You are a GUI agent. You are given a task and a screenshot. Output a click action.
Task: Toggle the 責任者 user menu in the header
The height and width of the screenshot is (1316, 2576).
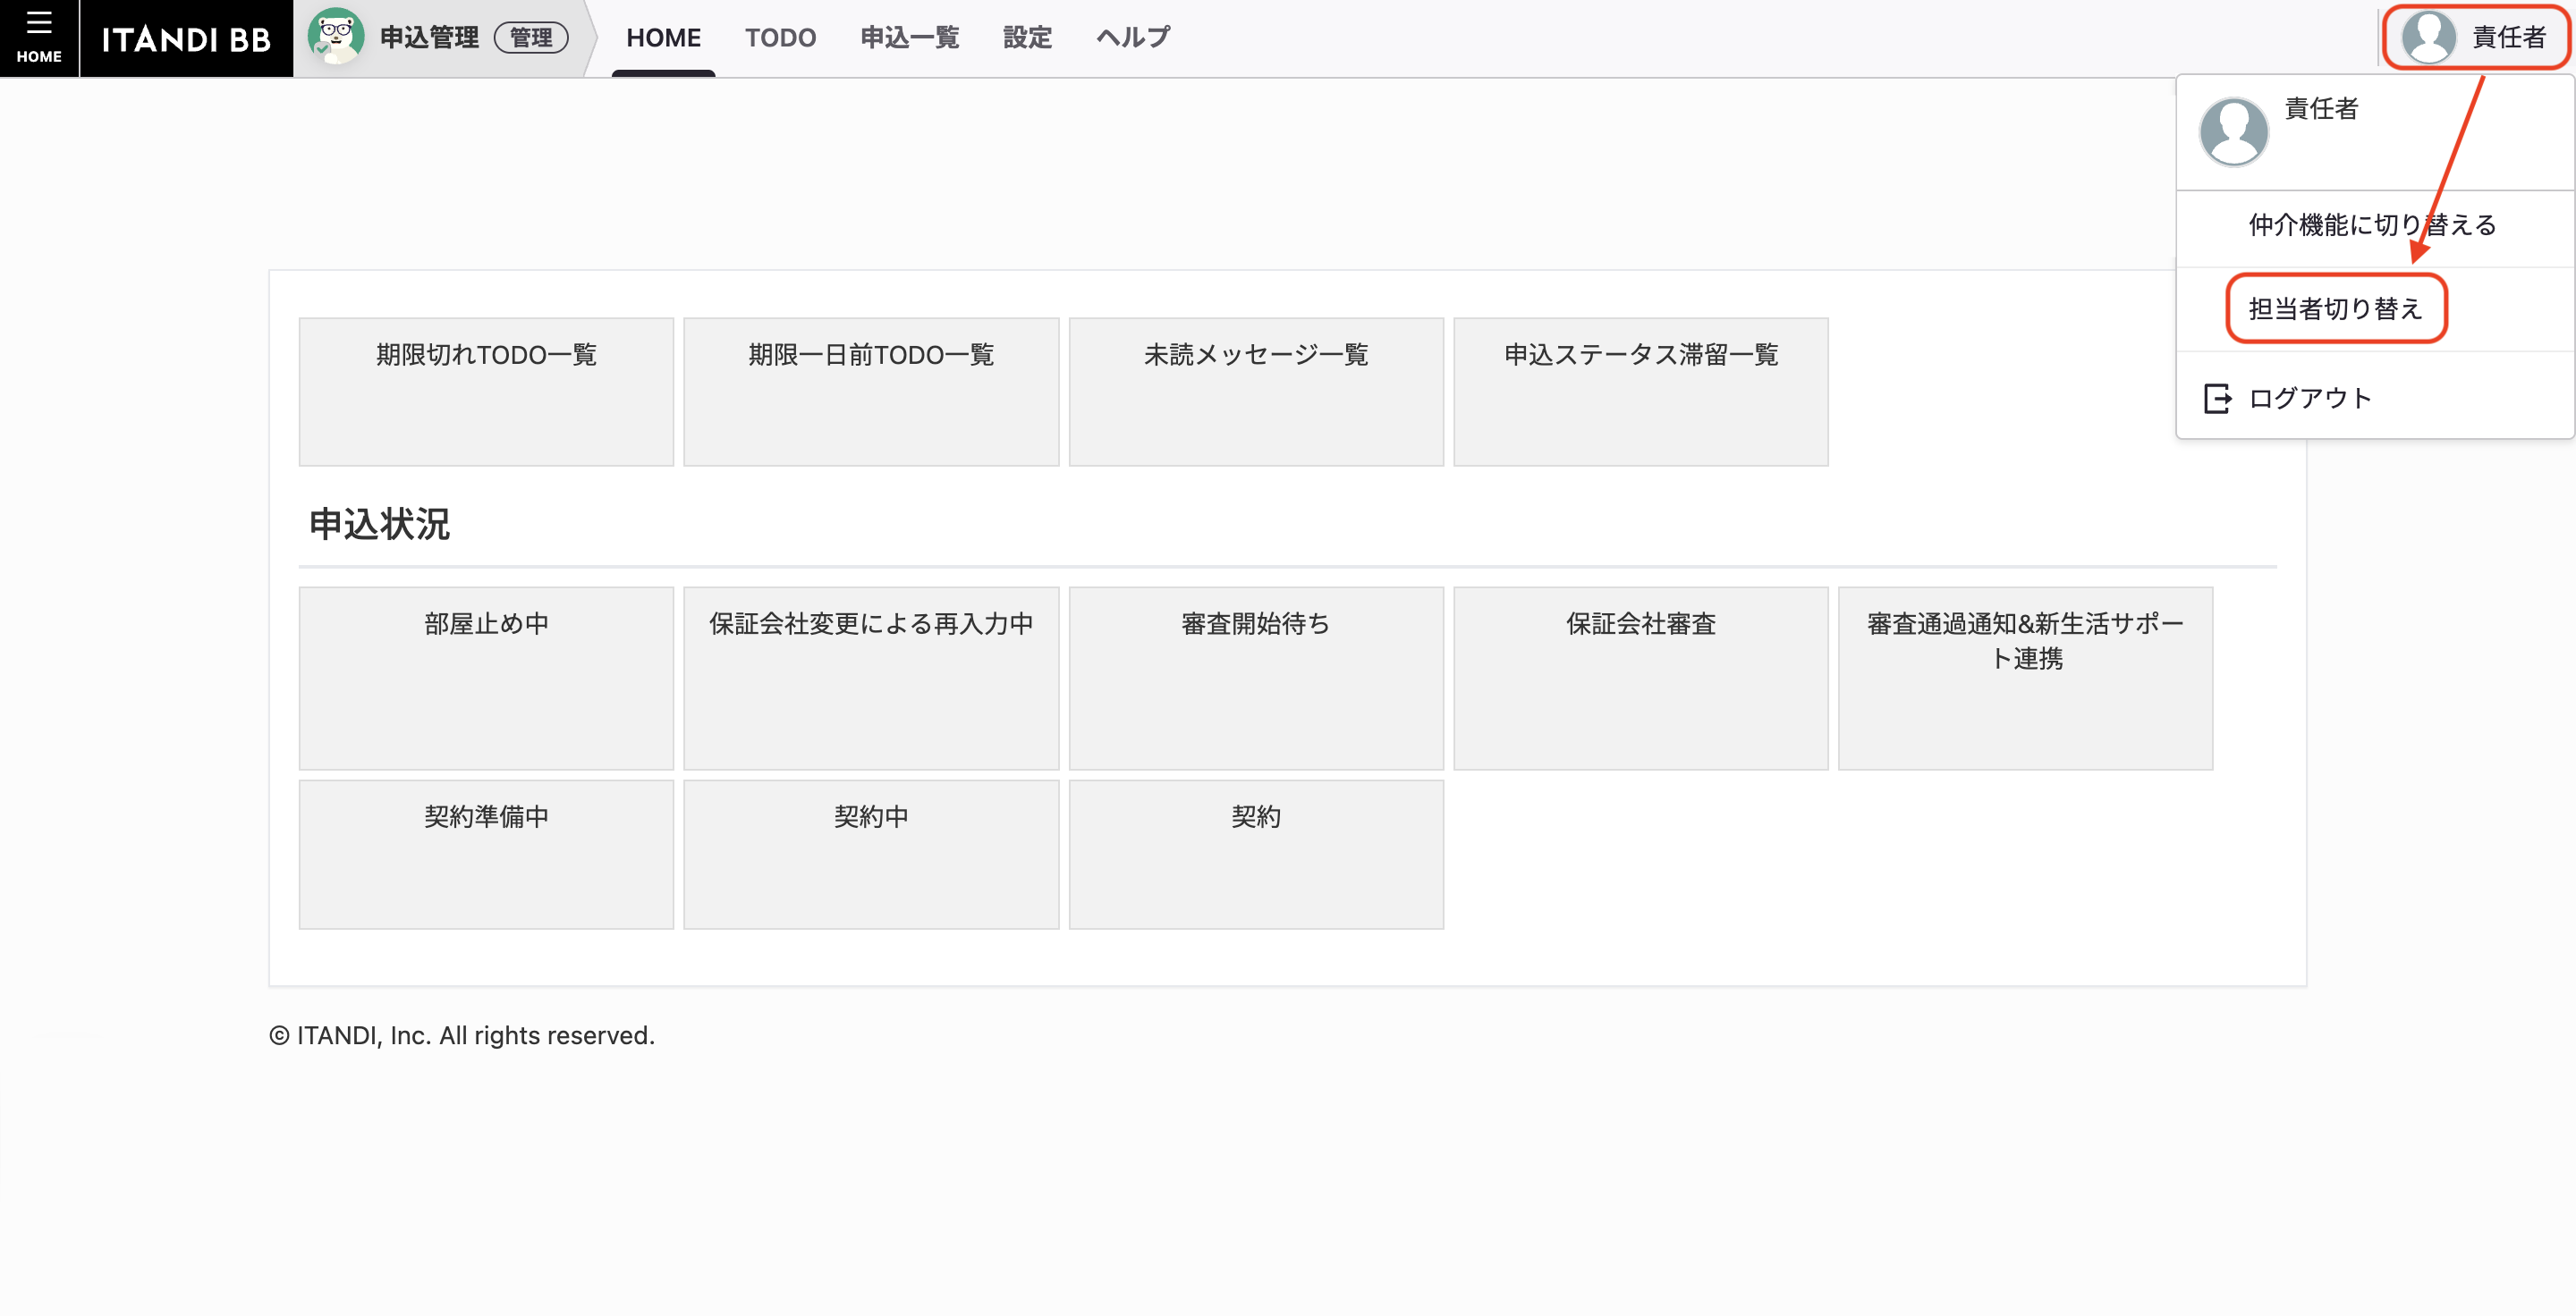pyautogui.click(x=2475, y=38)
